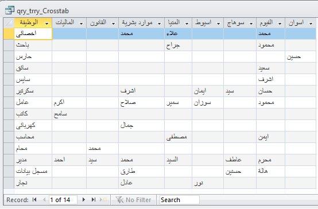Click the صلاح cell in عامل row
Image resolution: width=318 pixels, height=209 pixels.
(x=141, y=102)
